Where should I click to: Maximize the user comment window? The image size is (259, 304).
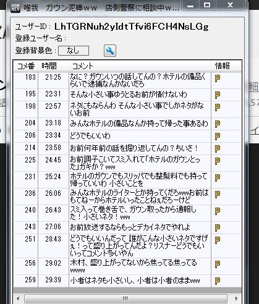tap(207, 5)
